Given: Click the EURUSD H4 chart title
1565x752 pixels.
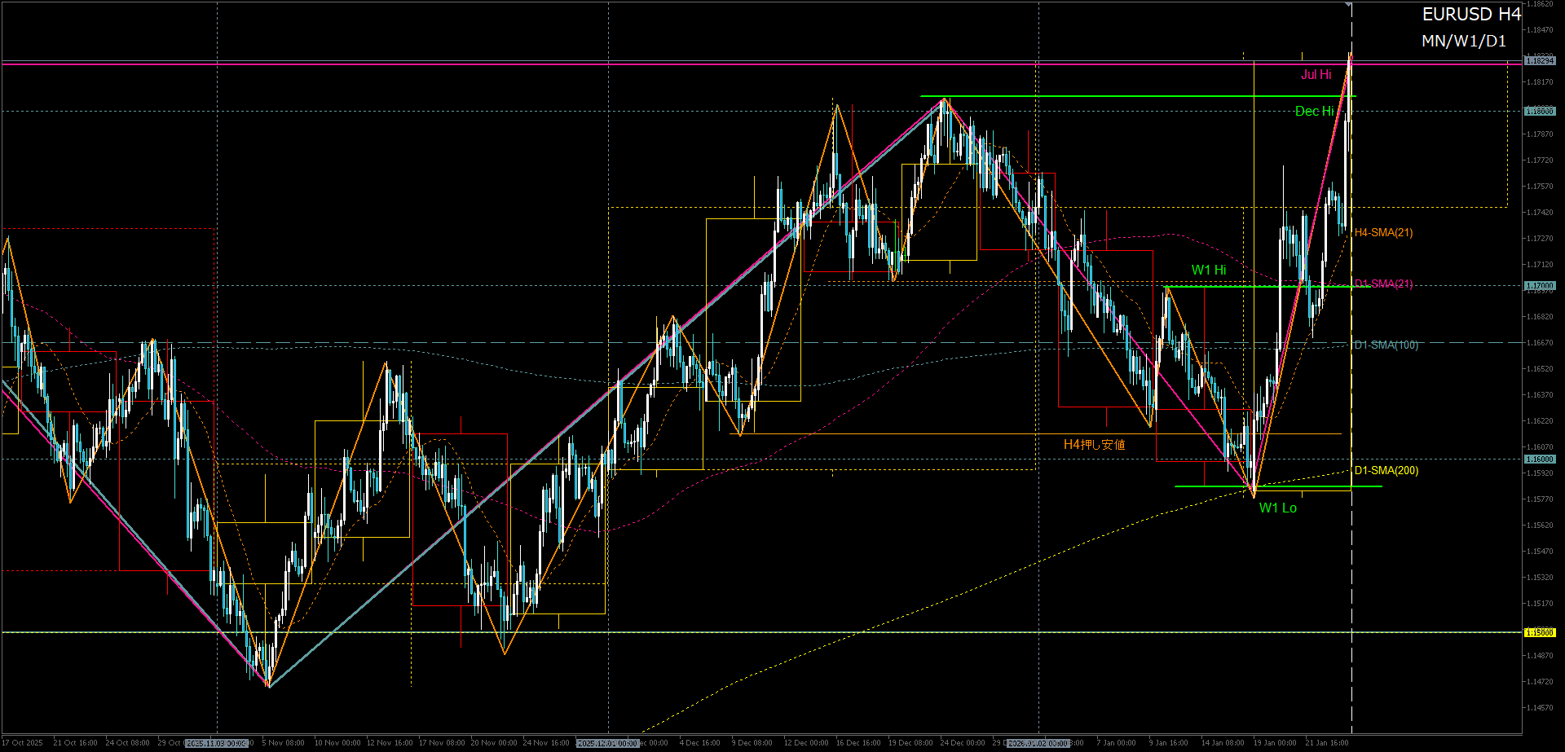Looking at the screenshot, I should click(1471, 15).
